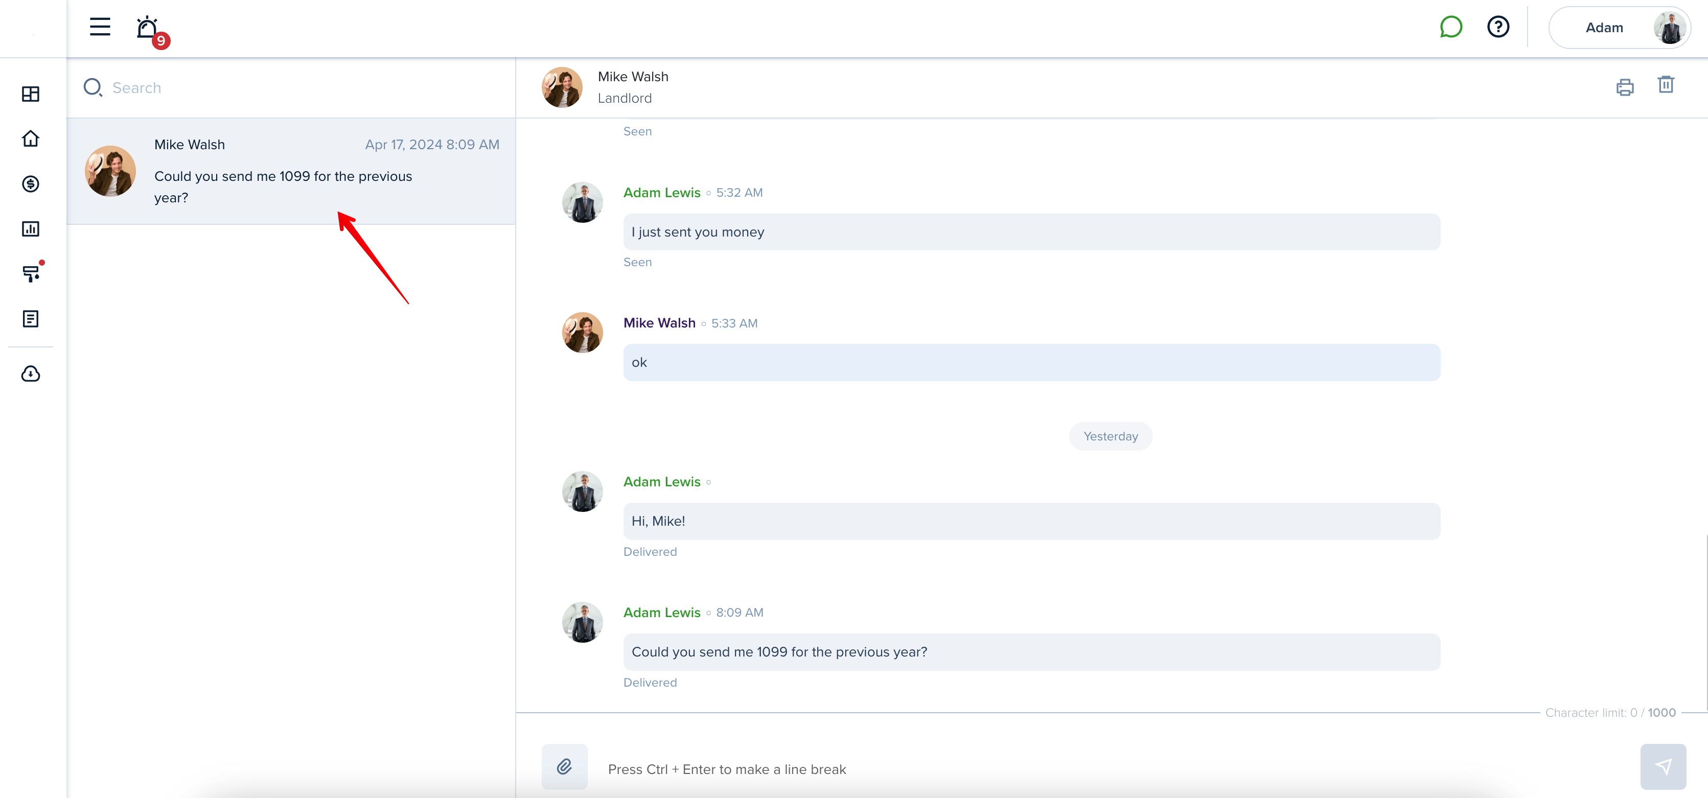Image resolution: width=1708 pixels, height=798 pixels.
Task: Select the Mike Walsh conversation in list
Action: [x=291, y=171]
